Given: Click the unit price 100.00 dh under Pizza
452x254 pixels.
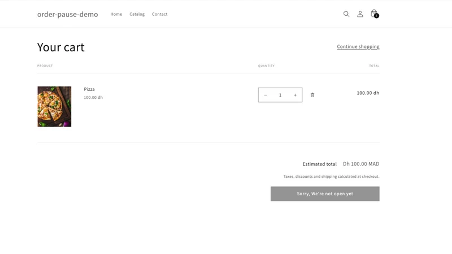Looking at the screenshot, I should click(x=93, y=97).
